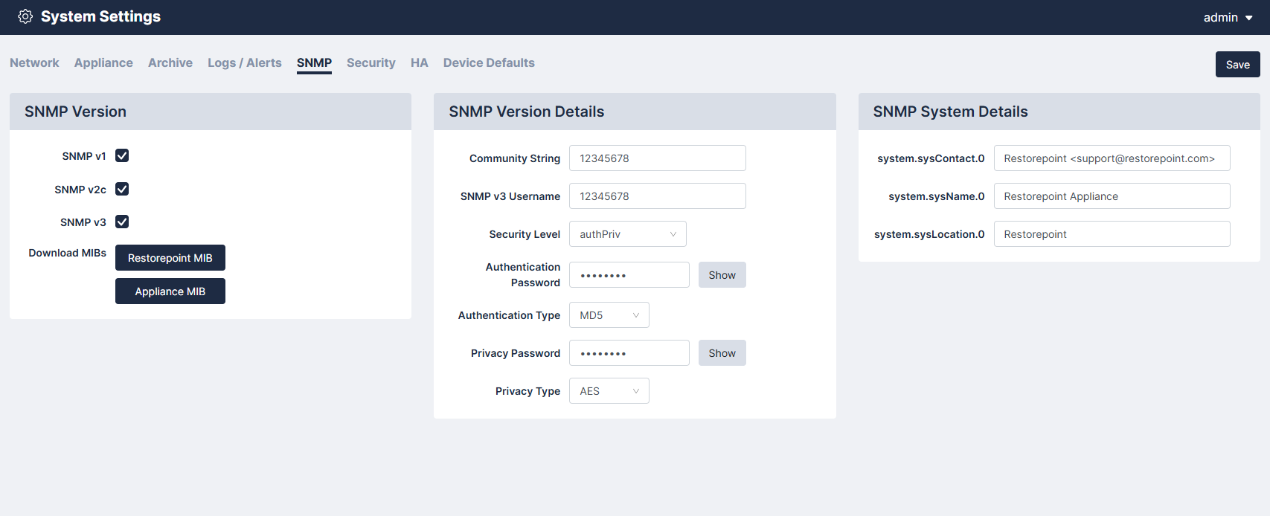Switch to the Network tab
Image resolution: width=1270 pixels, height=516 pixels.
tap(34, 63)
